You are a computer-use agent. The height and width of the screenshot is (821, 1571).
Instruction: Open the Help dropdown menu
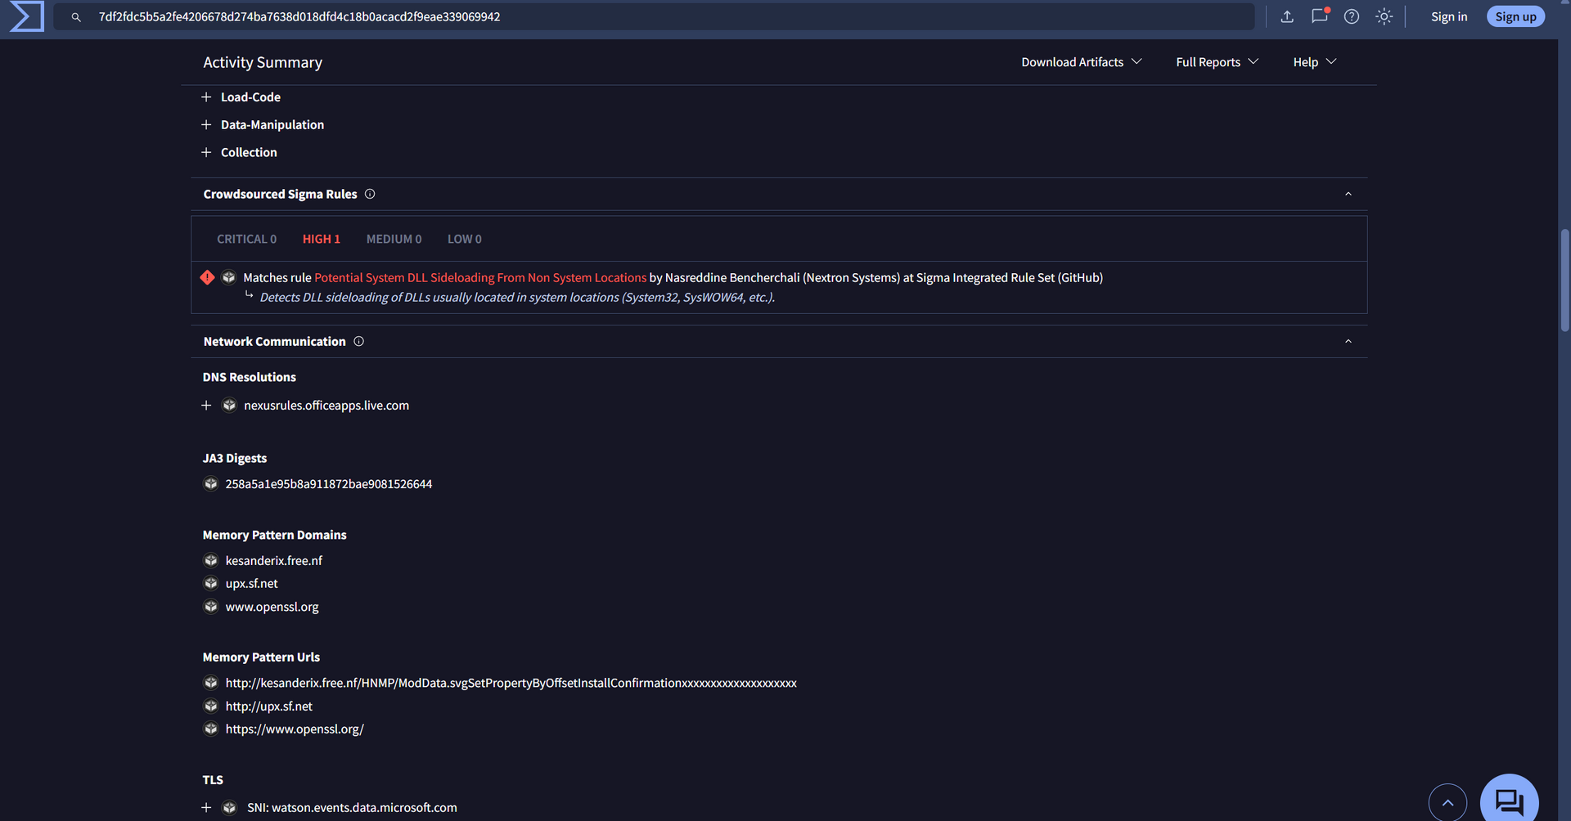click(1315, 62)
